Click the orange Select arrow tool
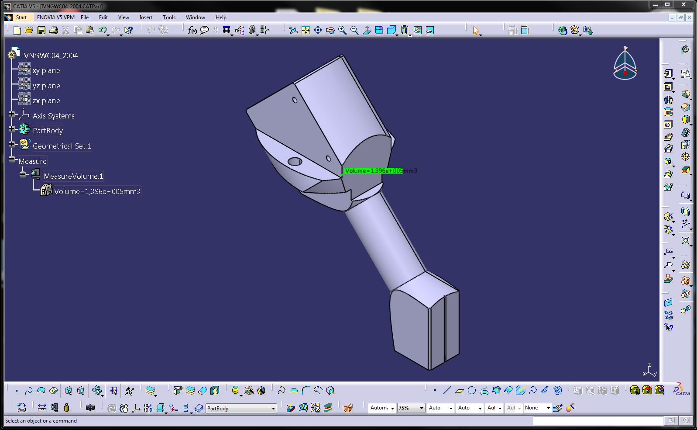 (476, 30)
